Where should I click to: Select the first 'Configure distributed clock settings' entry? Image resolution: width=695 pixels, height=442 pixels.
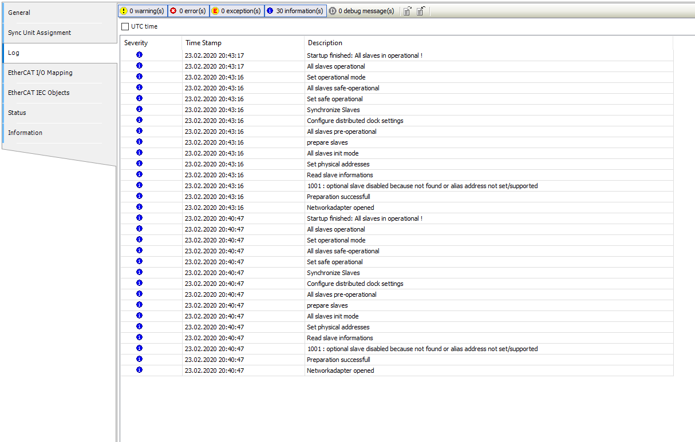[x=355, y=121]
